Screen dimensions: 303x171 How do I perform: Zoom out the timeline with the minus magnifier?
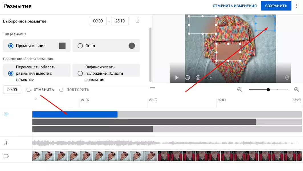[x=240, y=90]
